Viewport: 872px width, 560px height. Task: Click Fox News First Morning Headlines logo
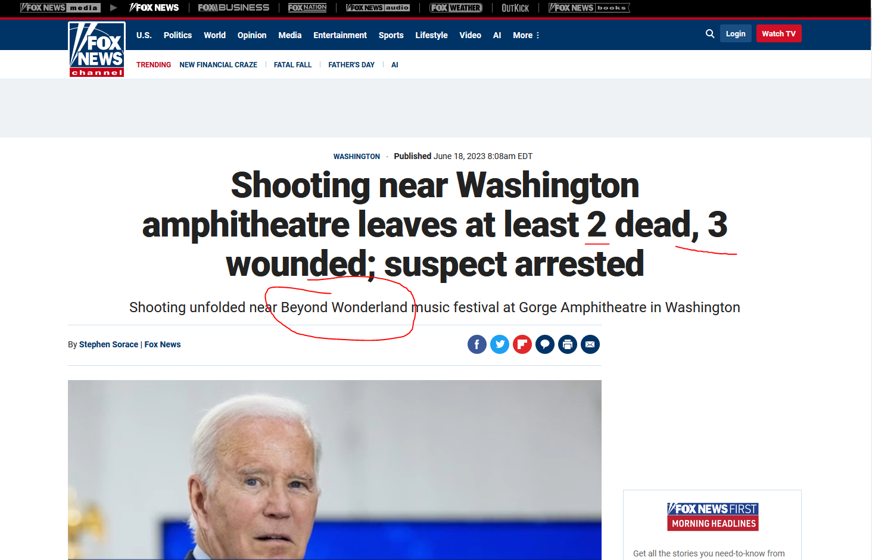click(713, 517)
